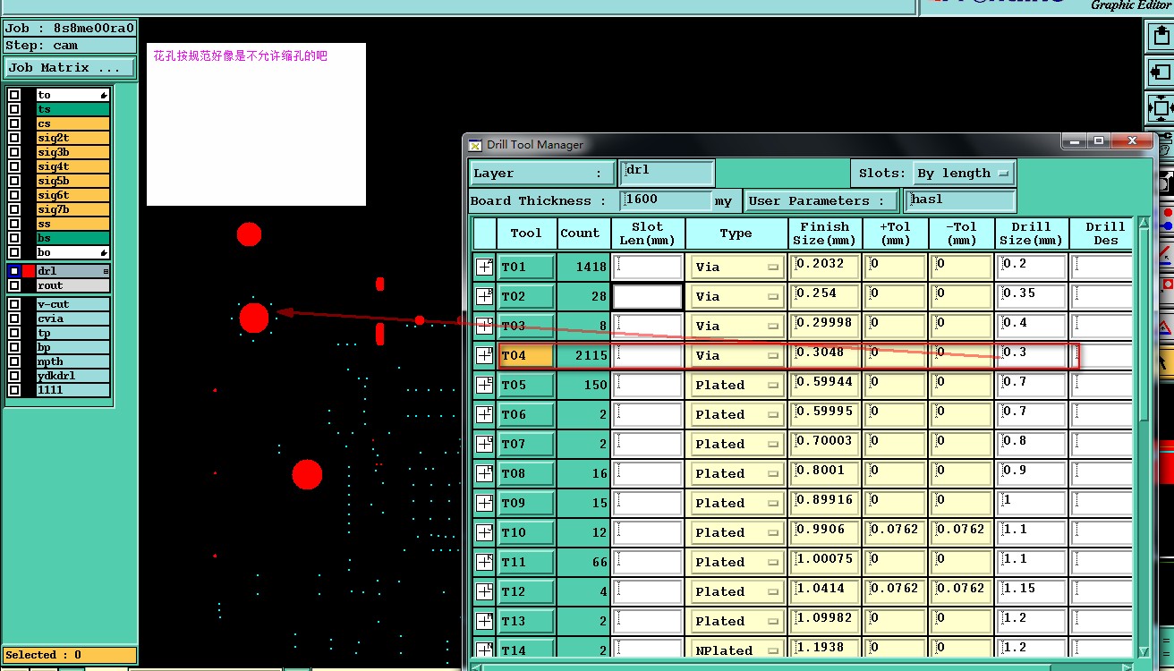
Task: Open the Type dropdown for tool T01
Action: coord(736,267)
